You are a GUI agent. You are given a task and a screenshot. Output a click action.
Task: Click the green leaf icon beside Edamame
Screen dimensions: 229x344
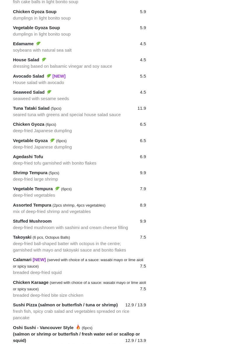coord(39,44)
